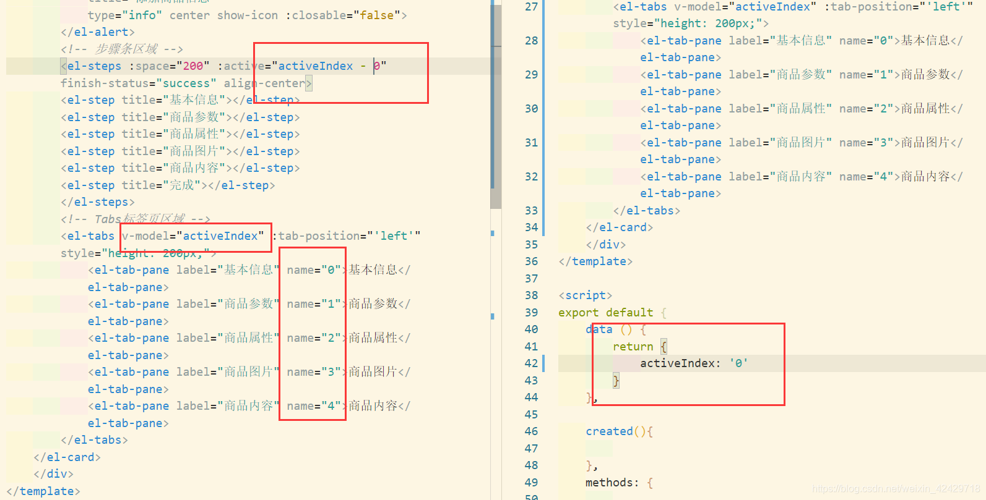Select the el-step titled 商品参数
Viewport: 986px width, 500px height.
[180, 117]
